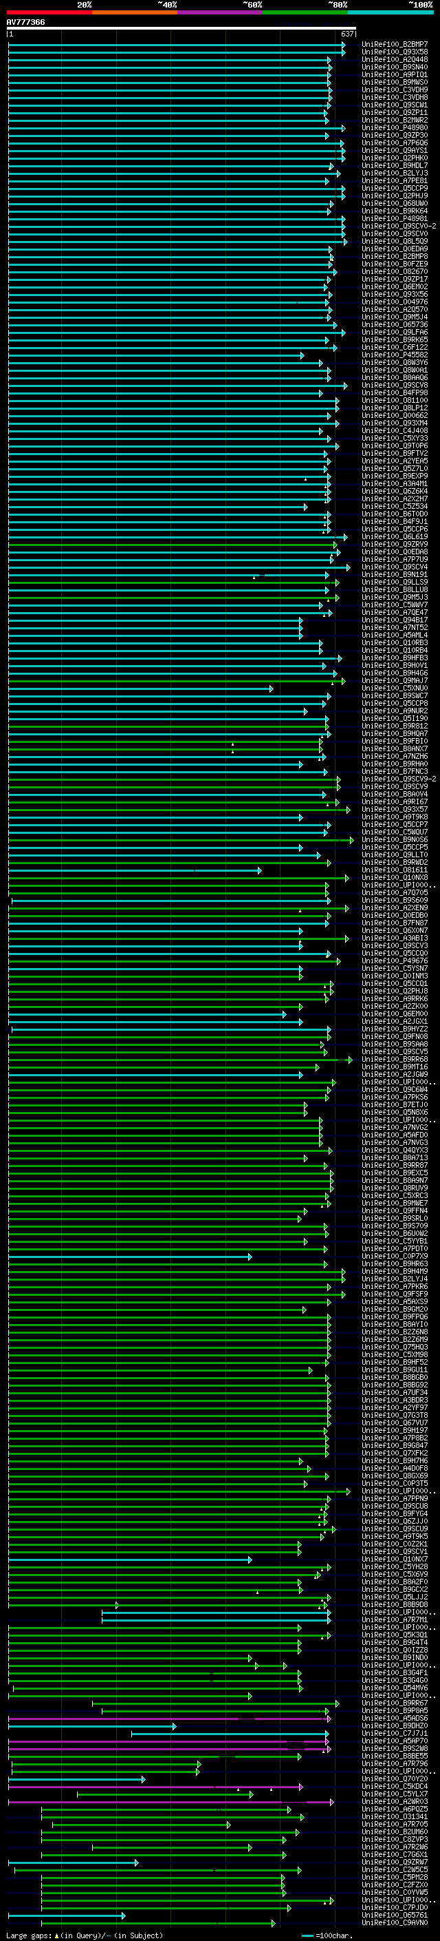The height and width of the screenshot is (1941, 440).
Task: Open hit label UniRef100_B9S2W8
Action: click(394, 1748)
